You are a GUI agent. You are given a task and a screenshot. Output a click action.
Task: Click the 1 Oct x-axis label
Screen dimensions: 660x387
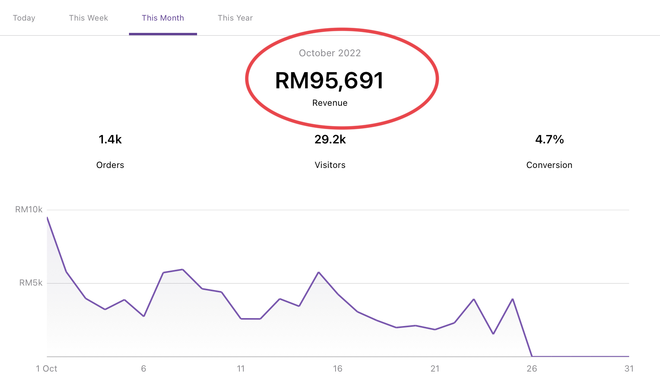click(x=46, y=369)
